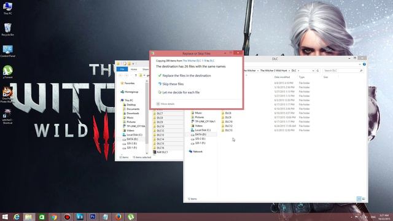Expand Show details in the Replace or Skip Files dialog
393x221 pixels.
(165, 104)
